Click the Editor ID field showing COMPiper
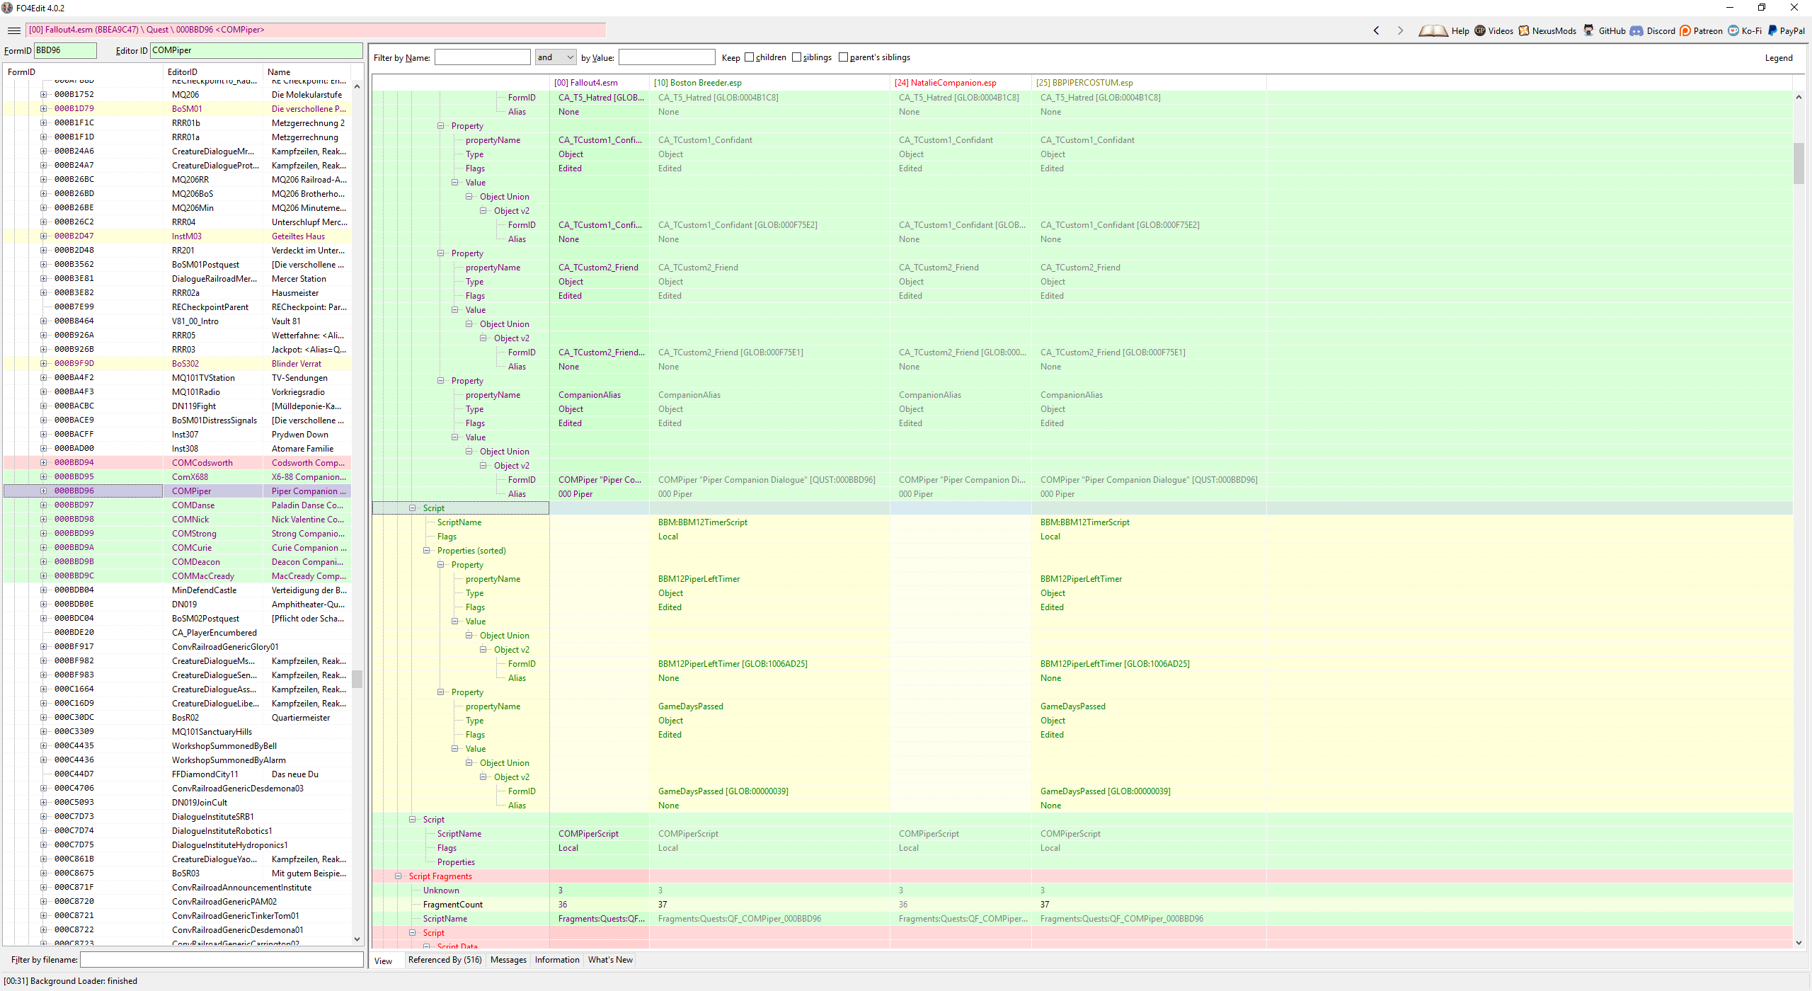The width and height of the screenshot is (1812, 991). pos(256,50)
